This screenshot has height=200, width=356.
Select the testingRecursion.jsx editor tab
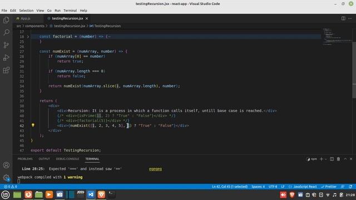click(x=67, y=18)
